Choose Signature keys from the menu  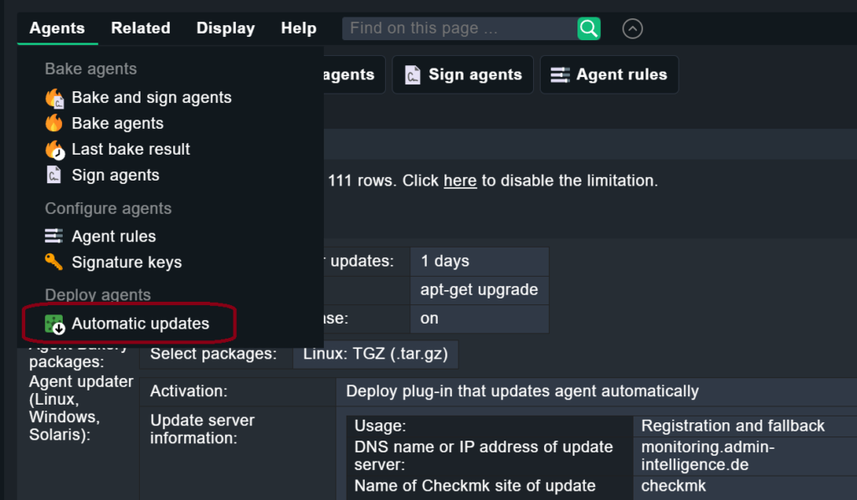126,263
